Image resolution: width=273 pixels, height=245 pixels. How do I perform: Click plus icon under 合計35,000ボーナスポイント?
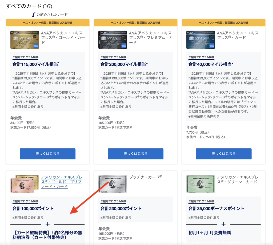(x=224, y=224)
